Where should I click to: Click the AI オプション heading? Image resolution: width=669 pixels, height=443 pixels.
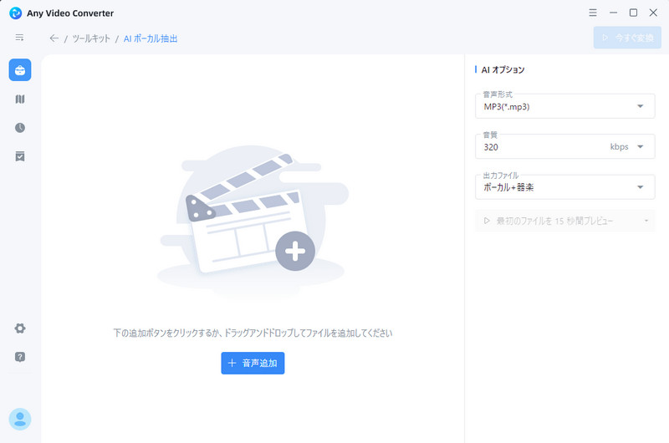503,70
